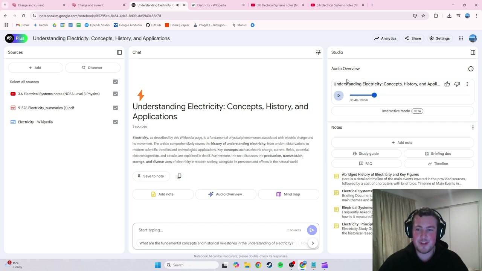Image resolution: width=482 pixels, height=271 pixels.
Task: Open Electricity - Wikipedia source entry
Action: click(x=35, y=122)
